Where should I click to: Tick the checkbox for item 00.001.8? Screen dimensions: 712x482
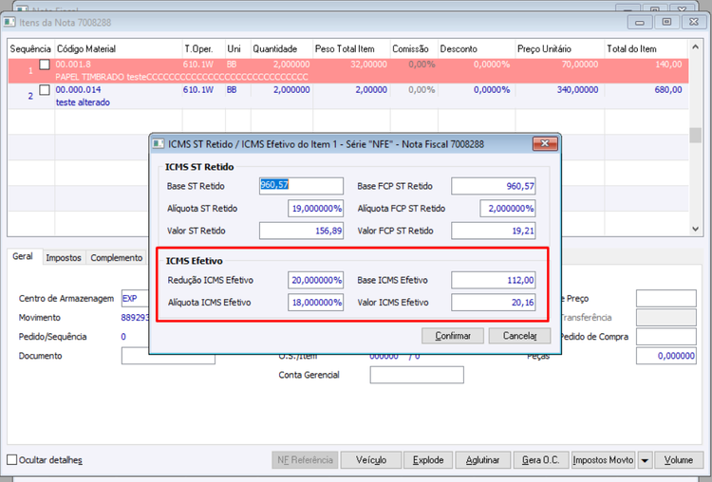(45, 65)
